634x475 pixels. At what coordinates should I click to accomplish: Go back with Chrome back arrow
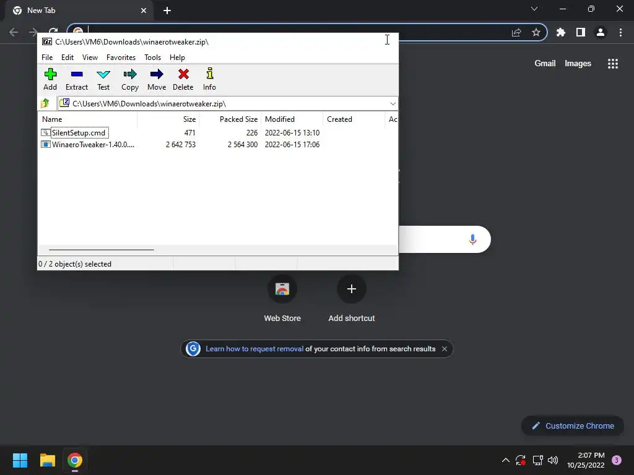pyautogui.click(x=14, y=32)
